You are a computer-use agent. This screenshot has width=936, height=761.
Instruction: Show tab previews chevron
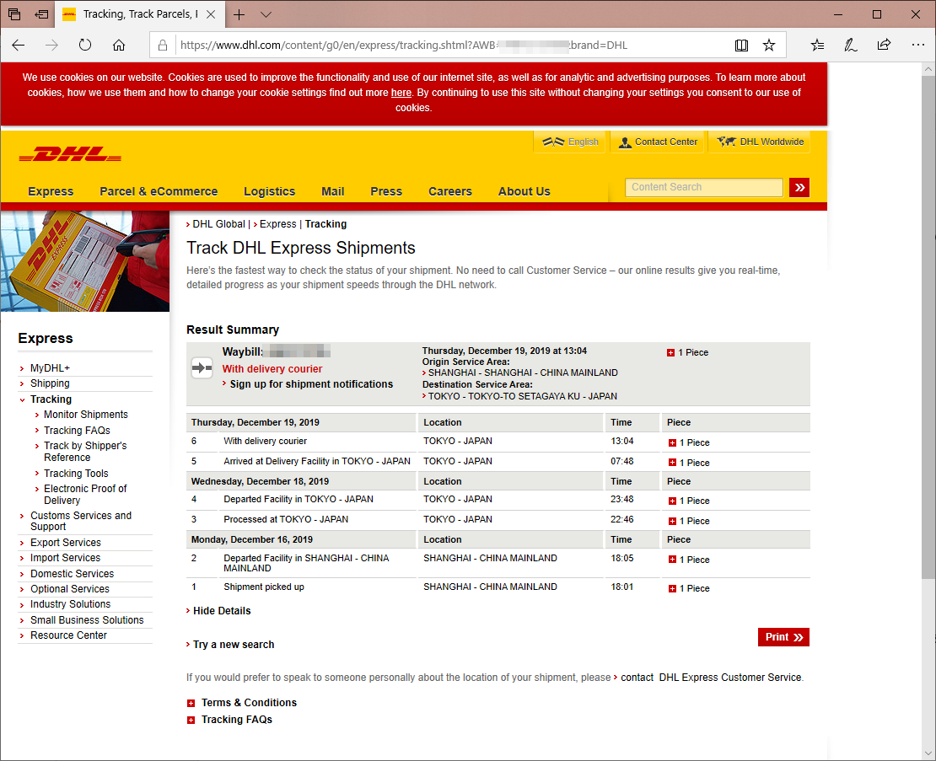click(266, 14)
